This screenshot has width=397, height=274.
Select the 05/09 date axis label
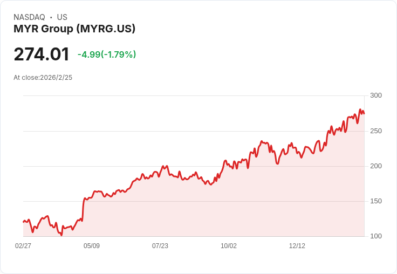92,246
